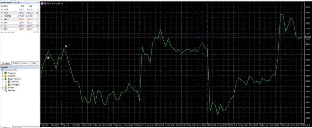
Task: Select Accounts label in Navigator
Action: 12,73
